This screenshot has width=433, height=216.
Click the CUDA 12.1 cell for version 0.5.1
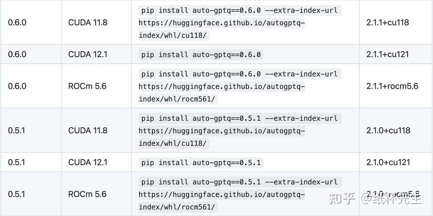[x=88, y=162]
